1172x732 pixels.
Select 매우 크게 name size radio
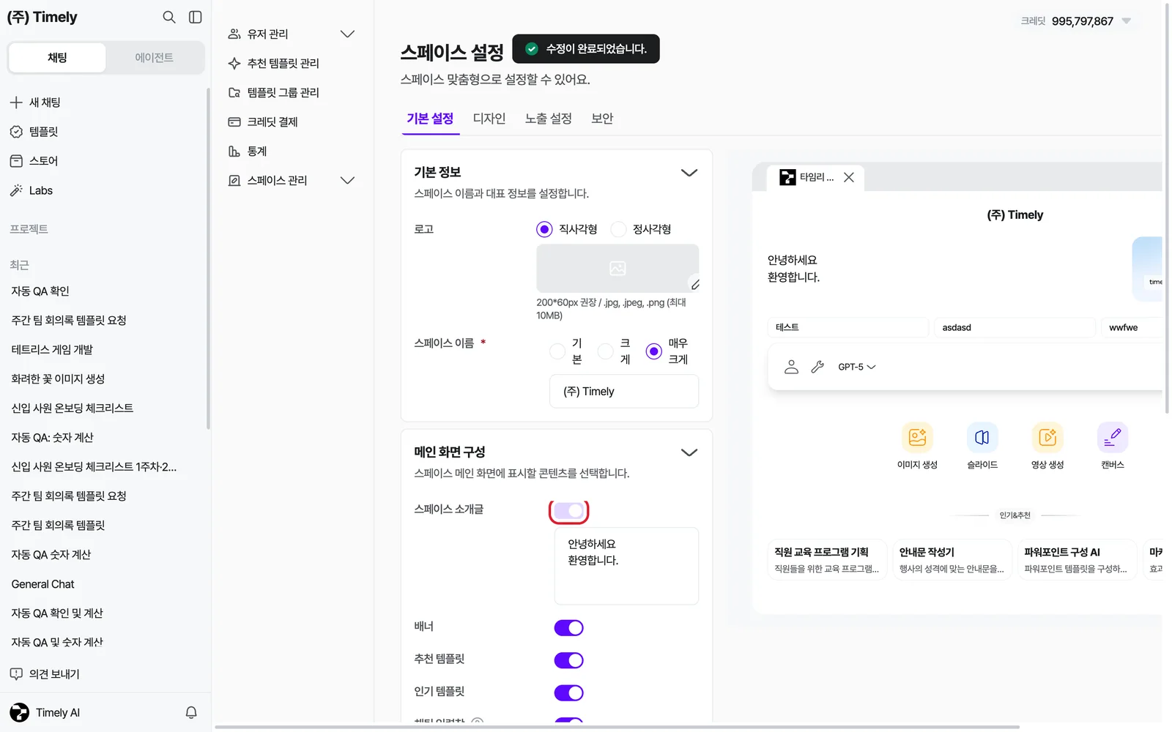tap(653, 351)
